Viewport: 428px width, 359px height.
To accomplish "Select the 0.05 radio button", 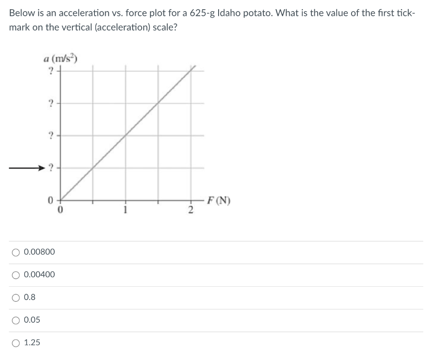I will click(15, 320).
